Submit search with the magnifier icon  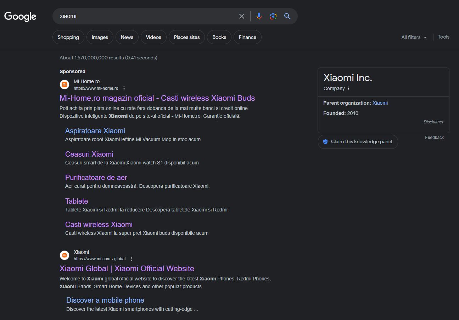(287, 16)
